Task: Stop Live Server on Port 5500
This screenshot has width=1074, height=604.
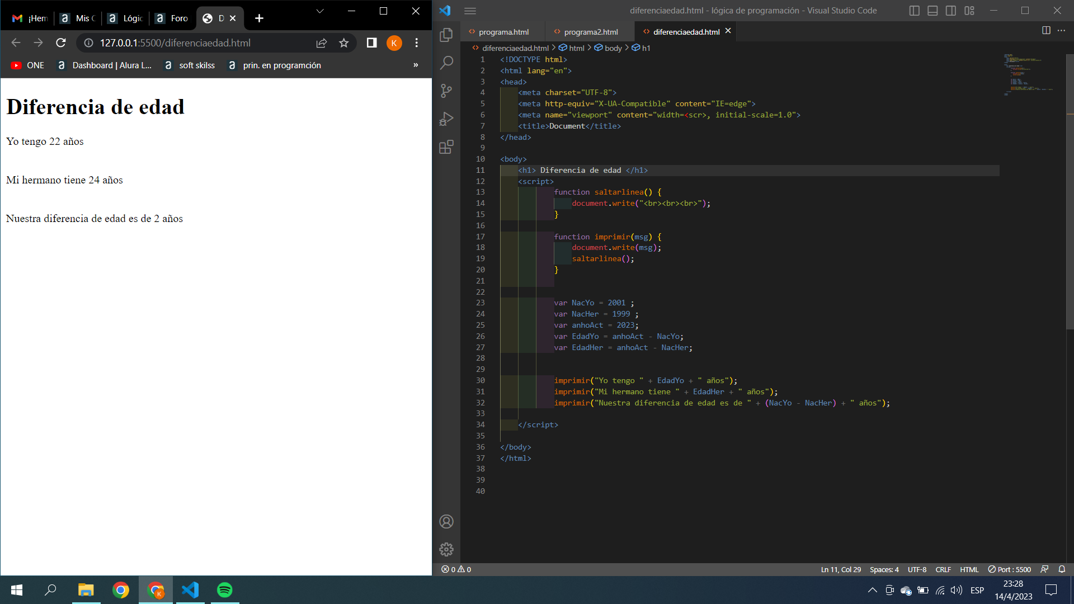Action: coord(1010,569)
